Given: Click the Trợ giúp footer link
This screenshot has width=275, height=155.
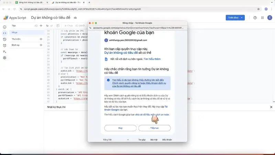Looking at the screenshot, I should (x=142, y=140).
